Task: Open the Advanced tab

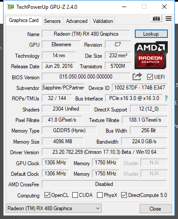Action: click(x=77, y=21)
